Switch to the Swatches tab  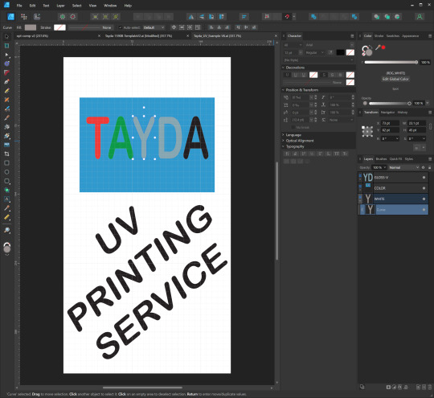tap(392, 36)
